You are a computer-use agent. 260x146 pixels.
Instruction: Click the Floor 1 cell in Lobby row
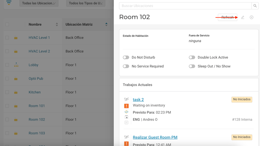(x=71, y=65)
